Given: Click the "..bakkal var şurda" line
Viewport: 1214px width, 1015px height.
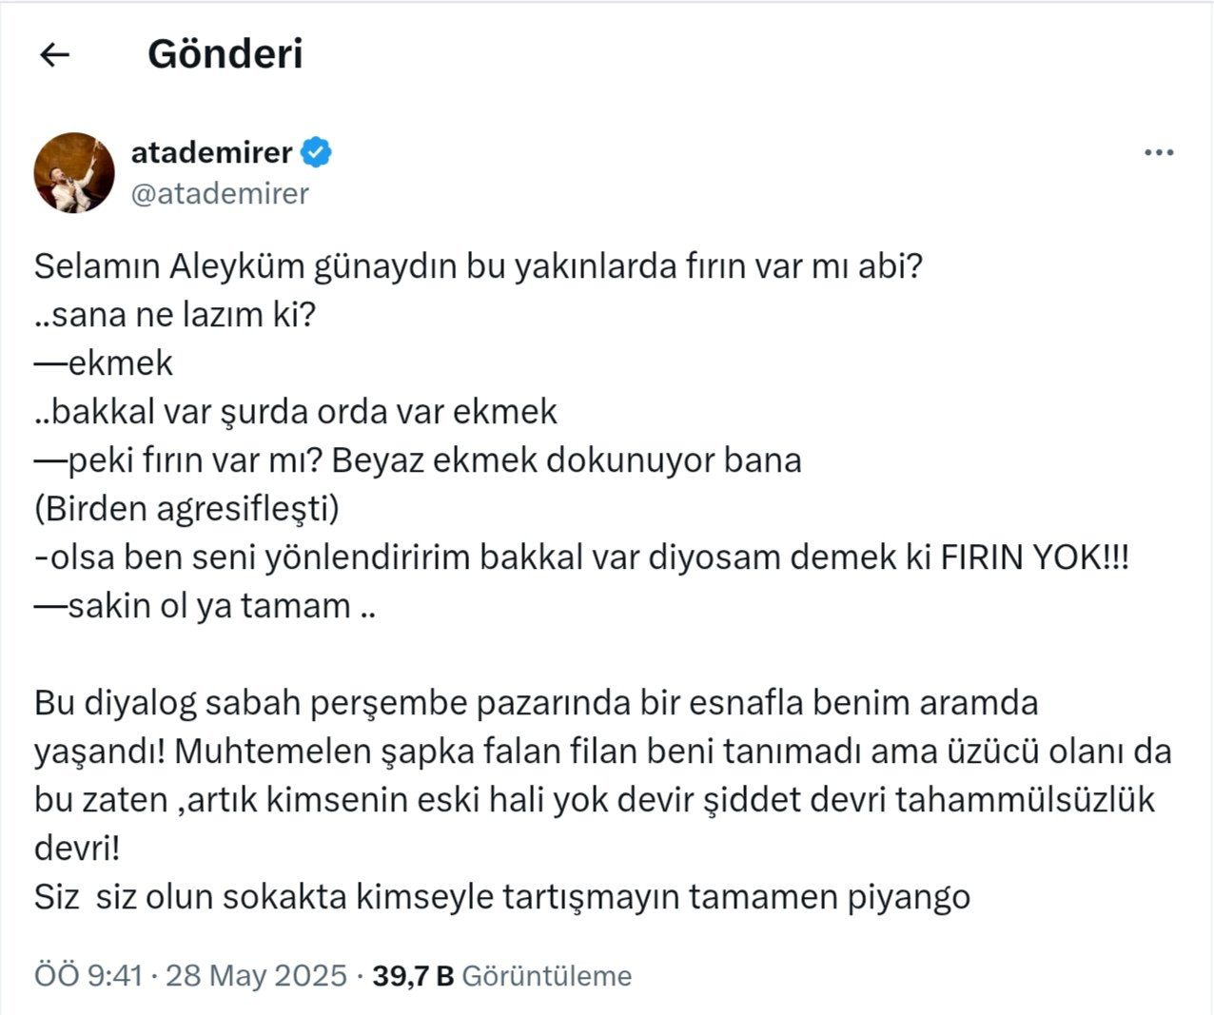Looking at the screenshot, I should click(295, 412).
